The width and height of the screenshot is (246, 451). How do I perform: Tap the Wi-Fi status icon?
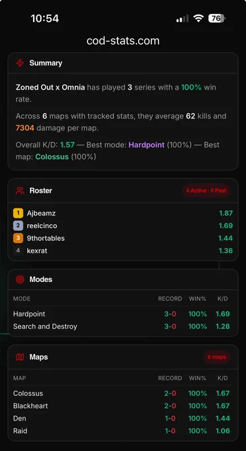tap(198, 19)
